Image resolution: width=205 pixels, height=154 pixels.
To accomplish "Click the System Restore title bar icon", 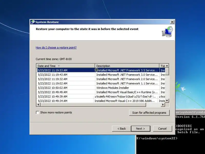I will click(33, 22).
